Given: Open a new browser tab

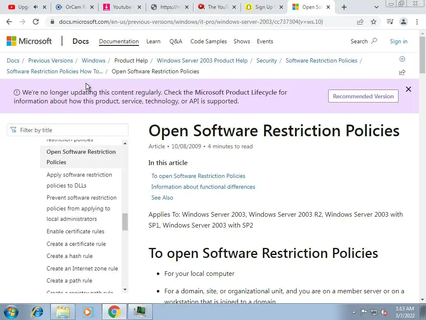Looking at the screenshot, I should 344,7.
